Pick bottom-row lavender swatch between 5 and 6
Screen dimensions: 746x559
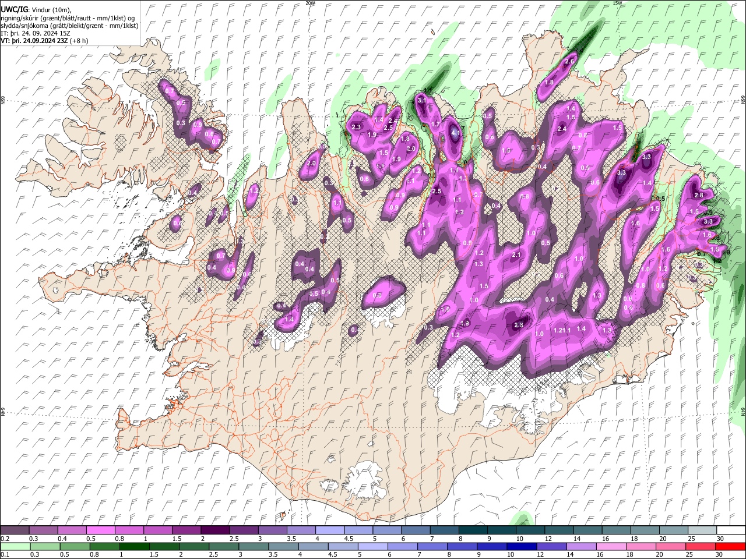click(373, 546)
